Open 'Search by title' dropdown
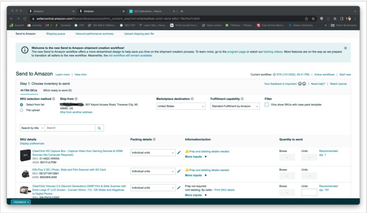The image size is (367, 213). pos(32,128)
